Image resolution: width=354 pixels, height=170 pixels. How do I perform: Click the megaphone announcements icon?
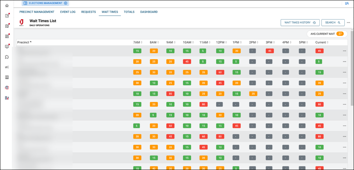coord(7,67)
